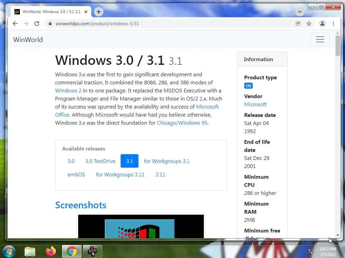This screenshot has width=345, height=258.
Task: Click the '2MB' minimum RAM value
Action: [249, 220]
